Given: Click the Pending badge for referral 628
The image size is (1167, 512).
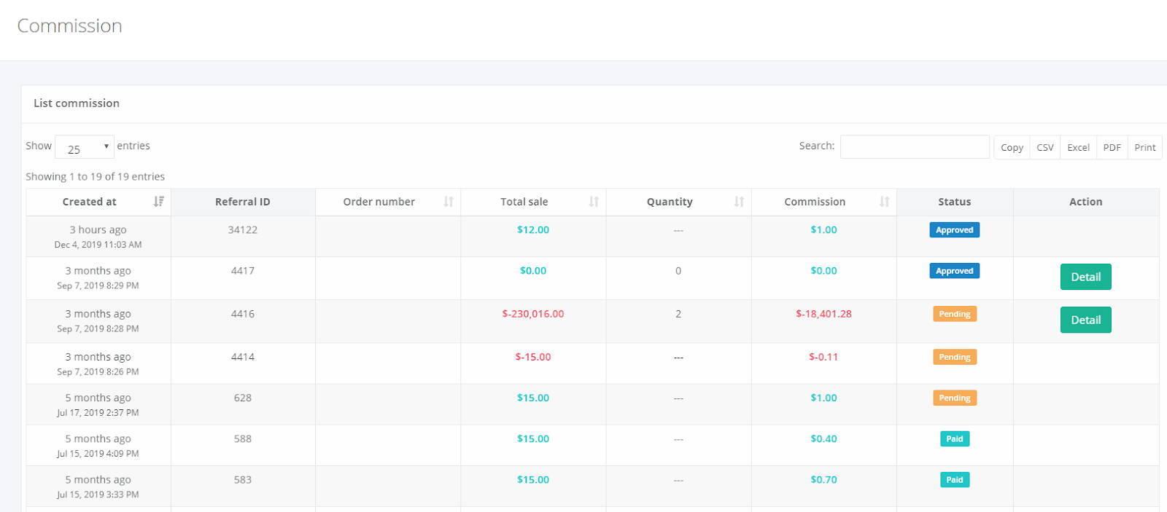Looking at the screenshot, I should (x=954, y=398).
